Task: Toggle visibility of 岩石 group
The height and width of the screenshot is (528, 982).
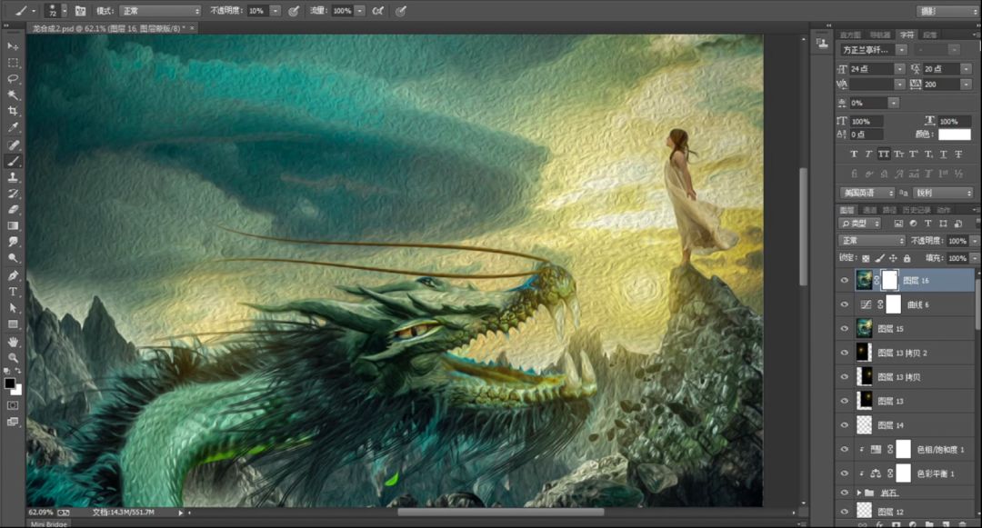Action: click(x=844, y=493)
